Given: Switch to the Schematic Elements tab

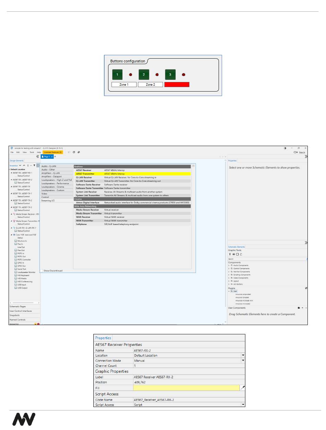Looking at the screenshot, I should pyautogui.click(x=236, y=247).
